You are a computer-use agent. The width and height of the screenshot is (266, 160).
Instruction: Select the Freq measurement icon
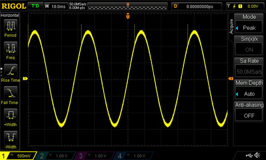(11, 48)
